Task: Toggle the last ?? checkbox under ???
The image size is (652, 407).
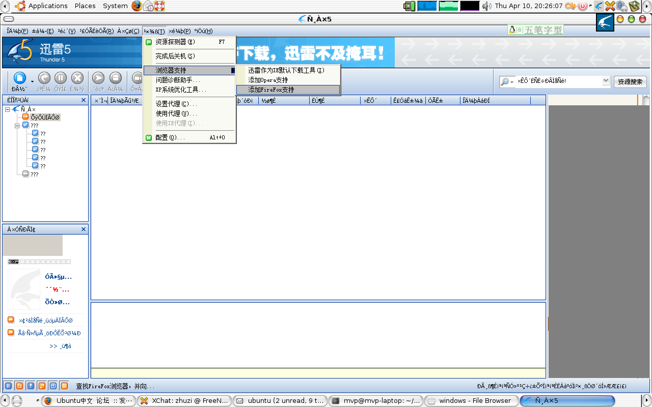Action: coord(35,165)
